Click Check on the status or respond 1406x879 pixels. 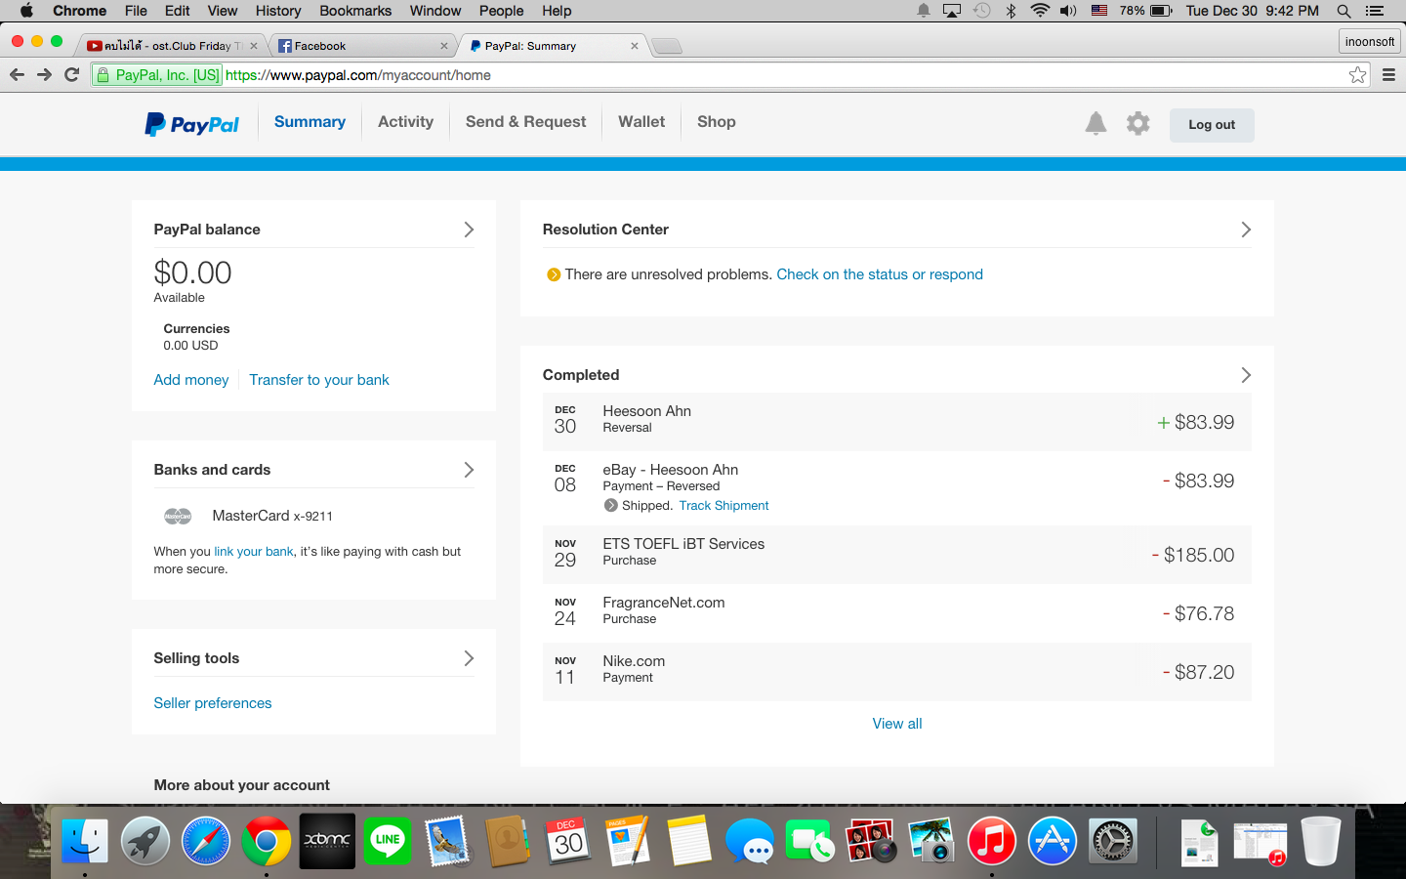coord(880,274)
